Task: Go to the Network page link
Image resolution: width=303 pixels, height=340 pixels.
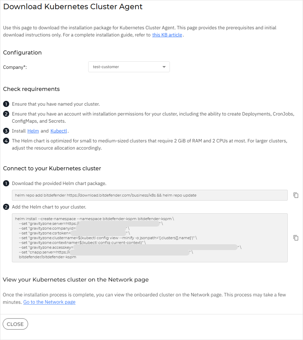Action: (49, 302)
